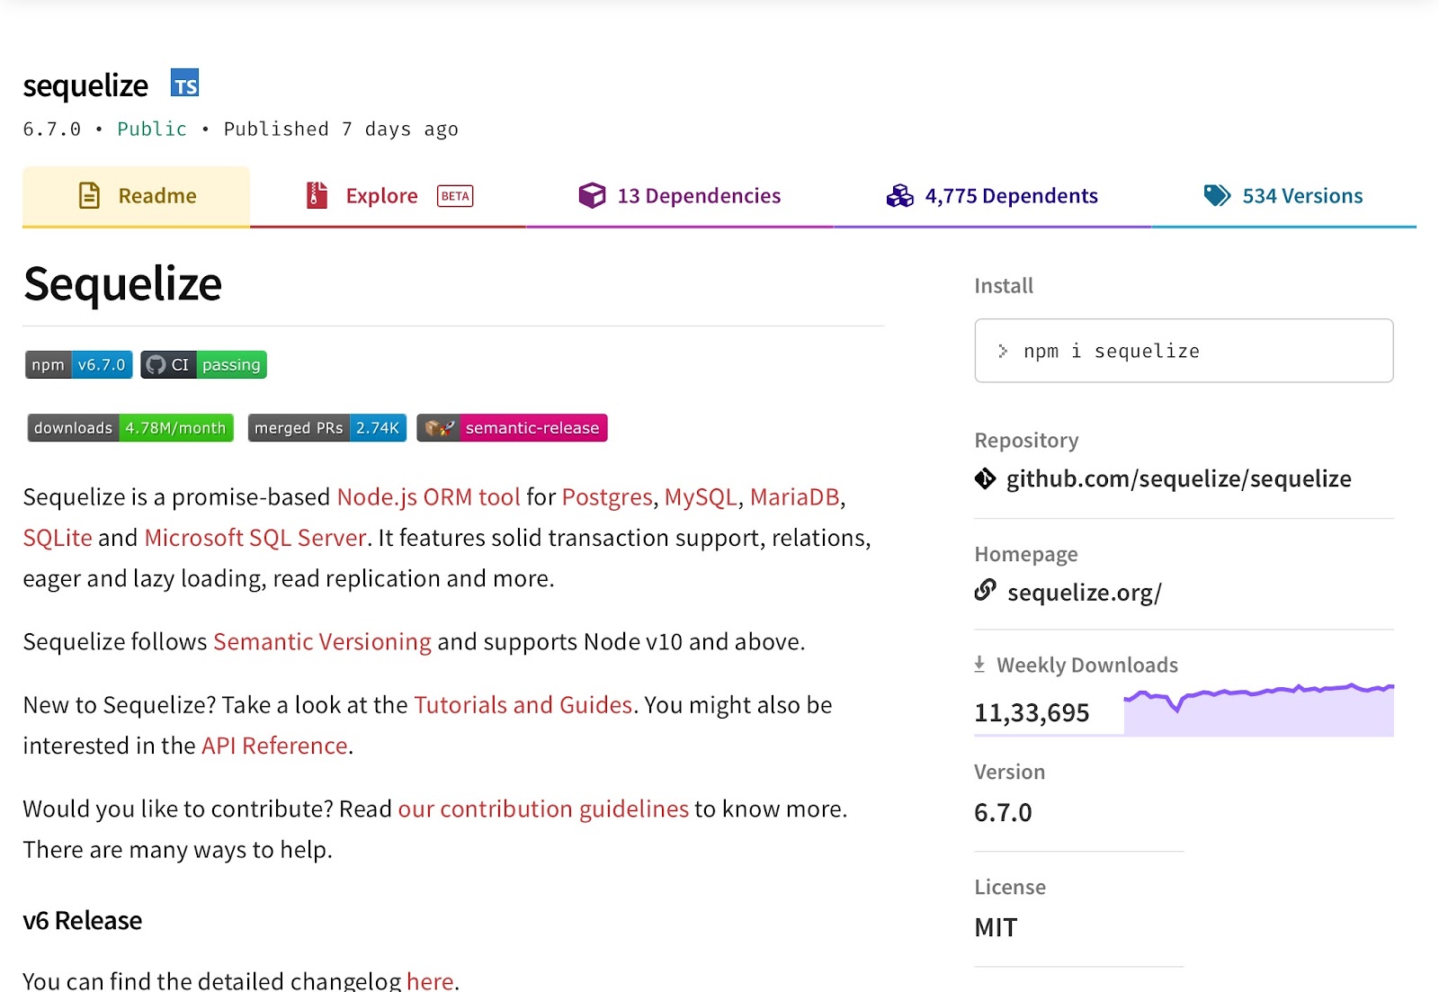The width and height of the screenshot is (1439, 992).
Task: Click the 'MIT' license value
Action: [996, 927]
